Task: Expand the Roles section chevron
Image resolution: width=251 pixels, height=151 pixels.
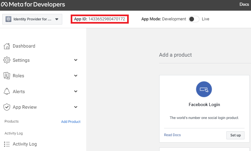Action: click(76, 76)
